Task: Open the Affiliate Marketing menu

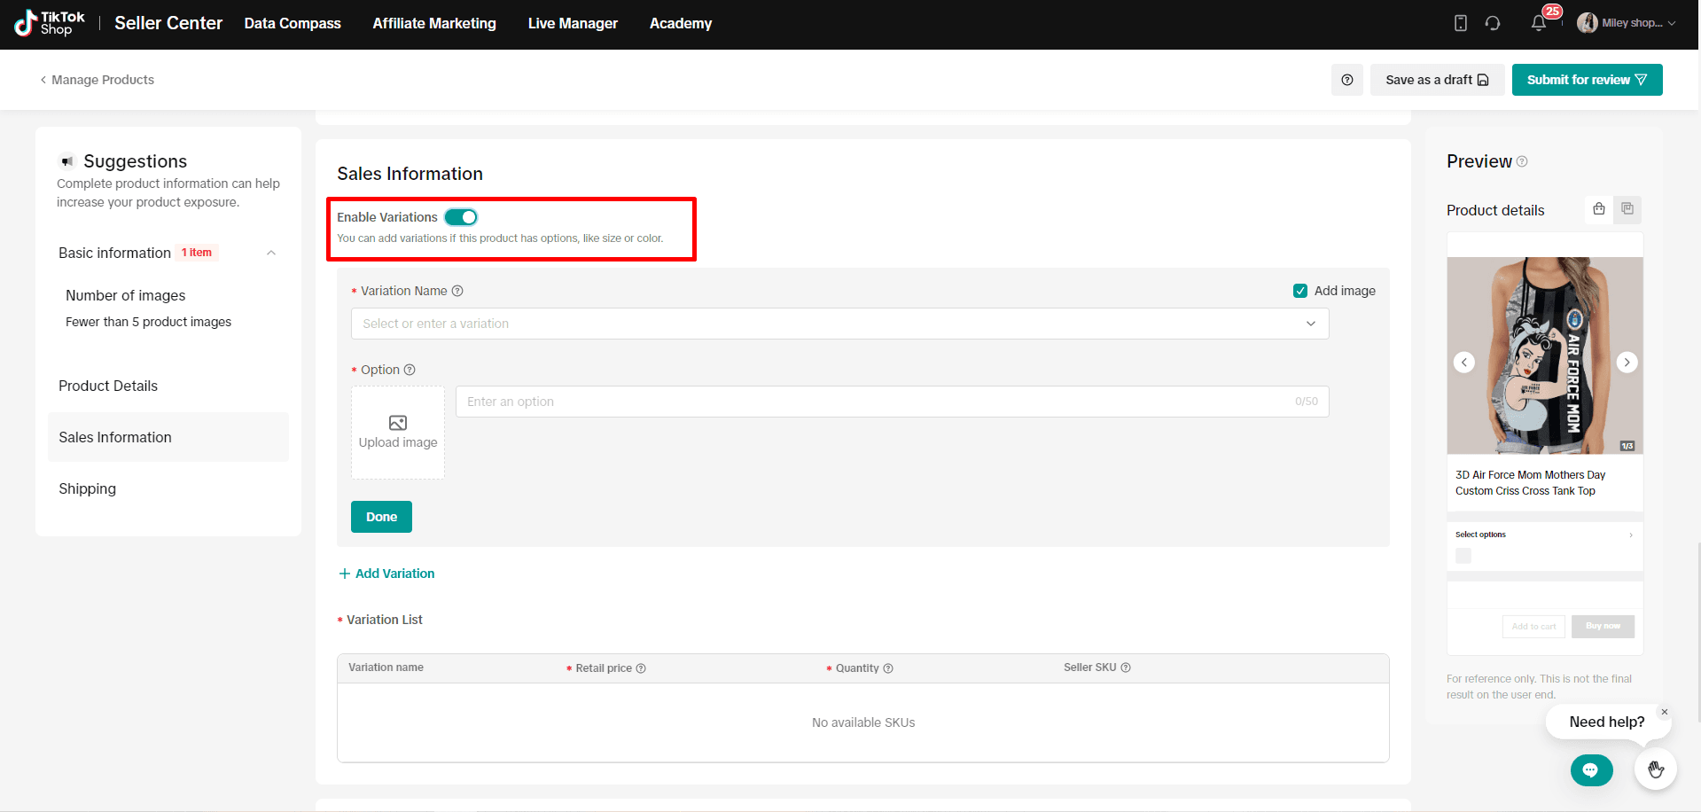Action: [x=434, y=24]
